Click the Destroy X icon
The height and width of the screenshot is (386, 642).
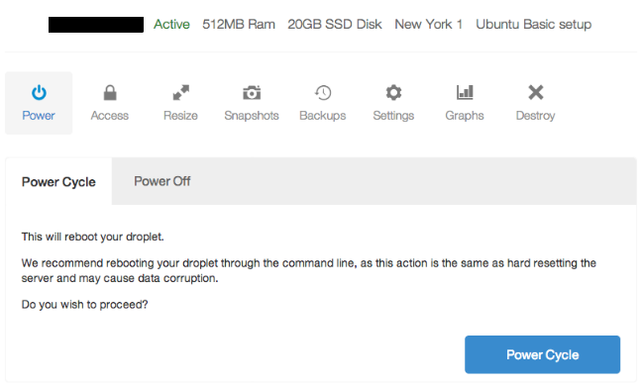[x=536, y=92]
